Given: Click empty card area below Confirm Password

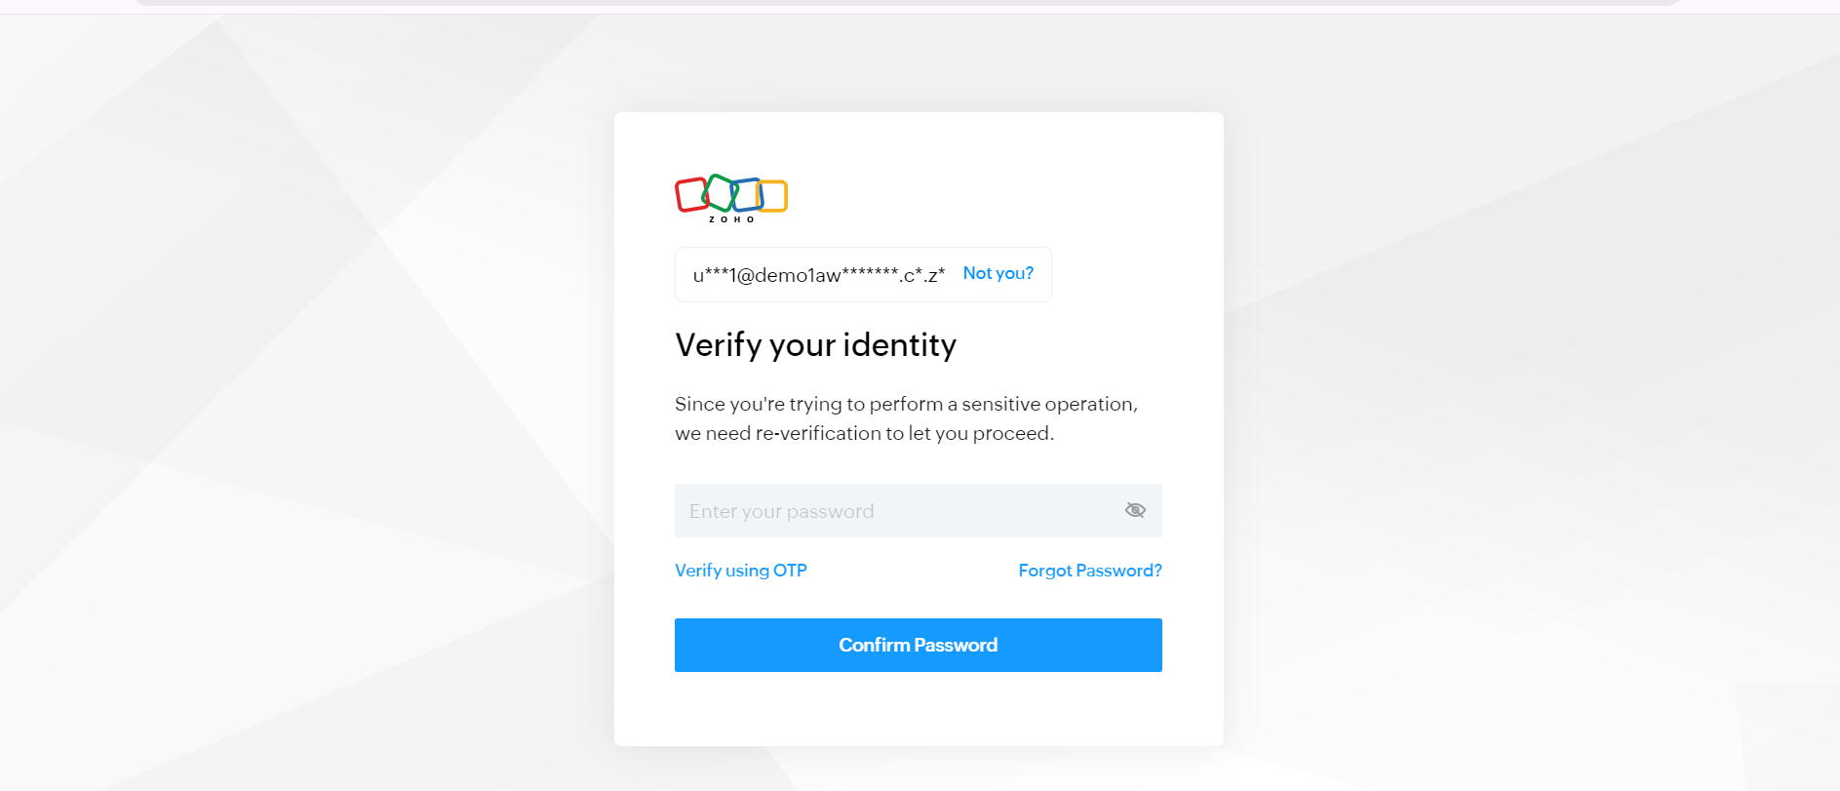Looking at the screenshot, I should pyautogui.click(x=918, y=709).
